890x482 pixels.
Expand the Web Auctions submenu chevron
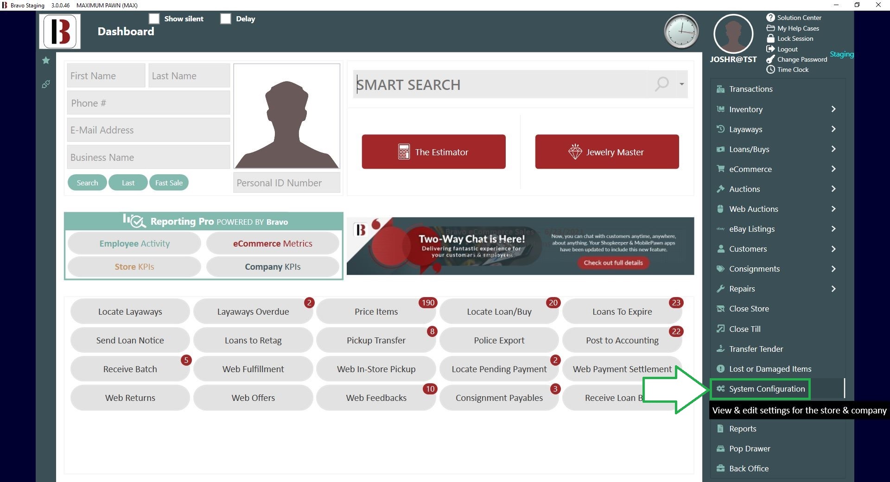pyautogui.click(x=833, y=209)
